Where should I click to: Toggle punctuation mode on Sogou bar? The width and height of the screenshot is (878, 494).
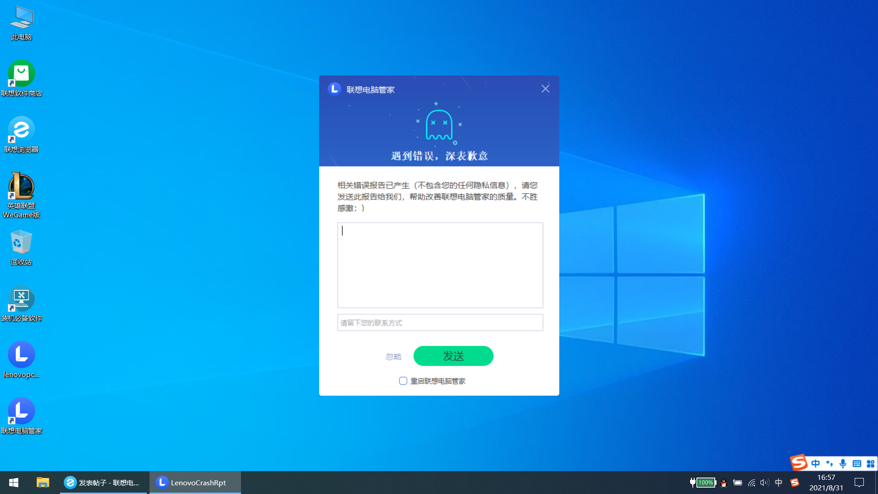coord(829,463)
